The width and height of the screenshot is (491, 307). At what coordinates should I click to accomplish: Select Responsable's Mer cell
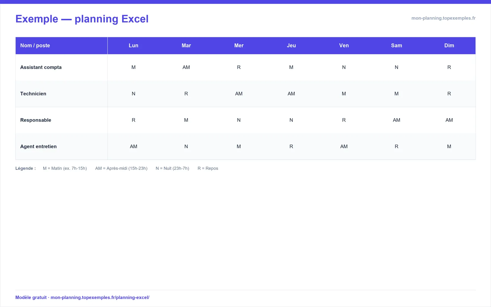239,120
